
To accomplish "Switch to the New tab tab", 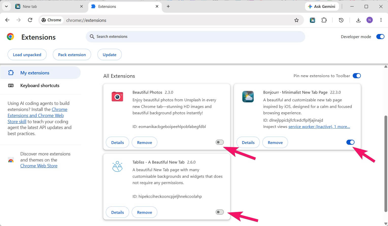I will pos(49,6).
